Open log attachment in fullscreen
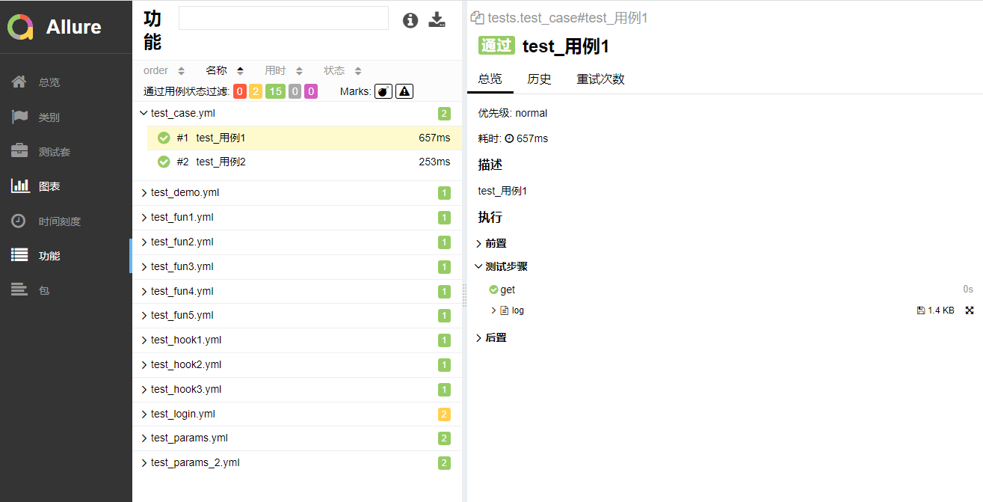The height and width of the screenshot is (502, 983). (x=970, y=310)
